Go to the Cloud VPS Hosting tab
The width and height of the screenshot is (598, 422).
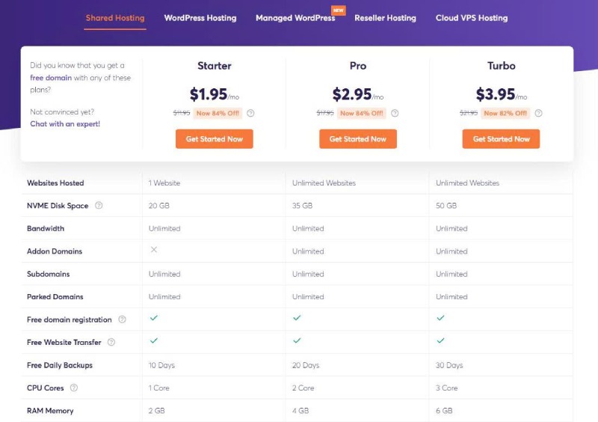pyautogui.click(x=472, y=18)
